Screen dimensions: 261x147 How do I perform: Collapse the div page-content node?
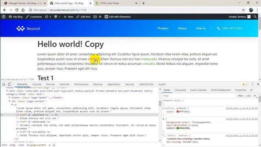click(9, 101)
